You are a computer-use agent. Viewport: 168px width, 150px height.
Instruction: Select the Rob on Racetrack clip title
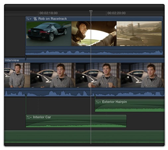(x=52, y=19)
